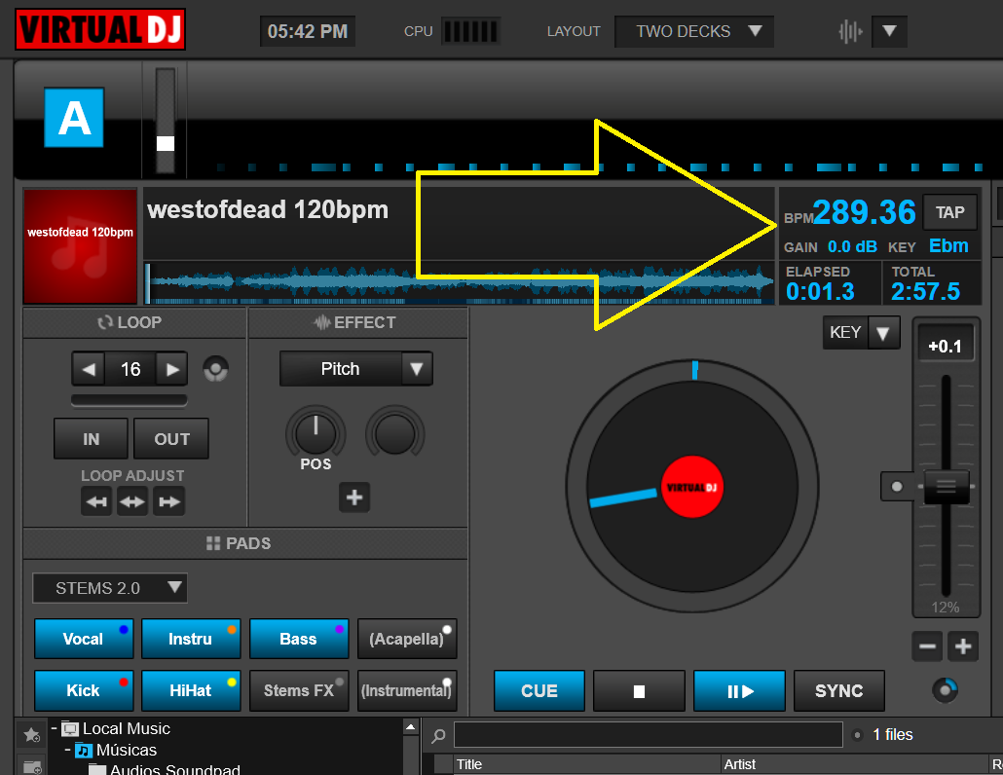
Task: Click the westofdead 120bpm cover art
Action: pos(80,246)
